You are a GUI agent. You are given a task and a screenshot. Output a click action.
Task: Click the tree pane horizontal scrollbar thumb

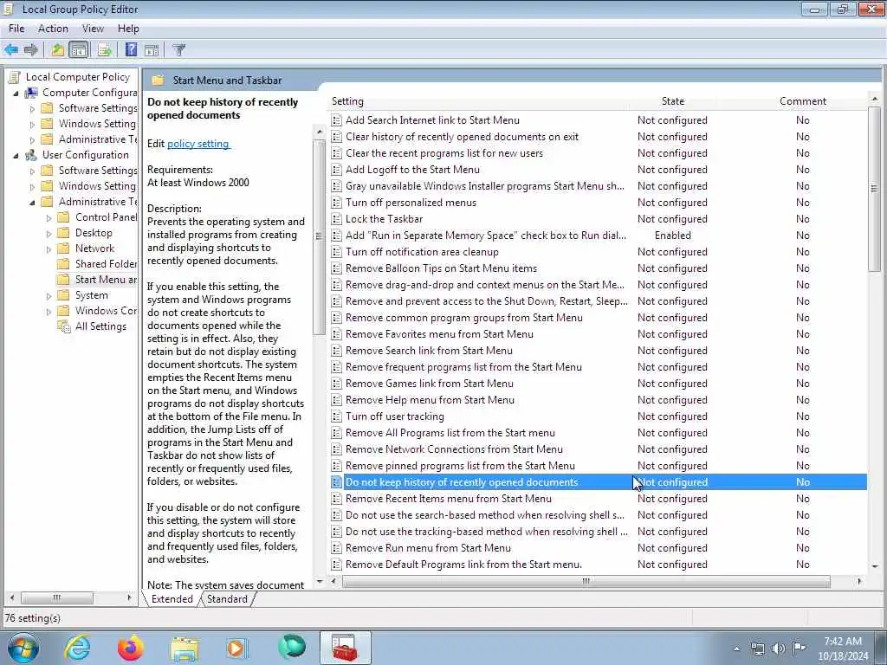pos(57,597)
